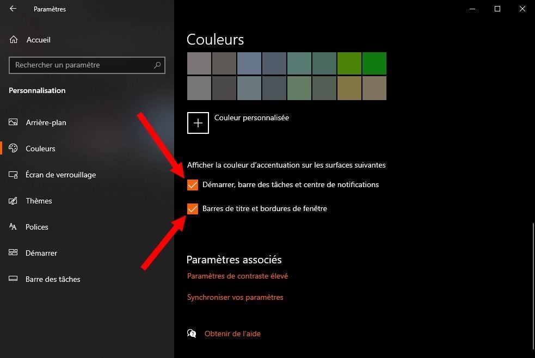Close the Paramètres window
The height and width of the screenshot is (358, 535).
[x=522, y=9]
